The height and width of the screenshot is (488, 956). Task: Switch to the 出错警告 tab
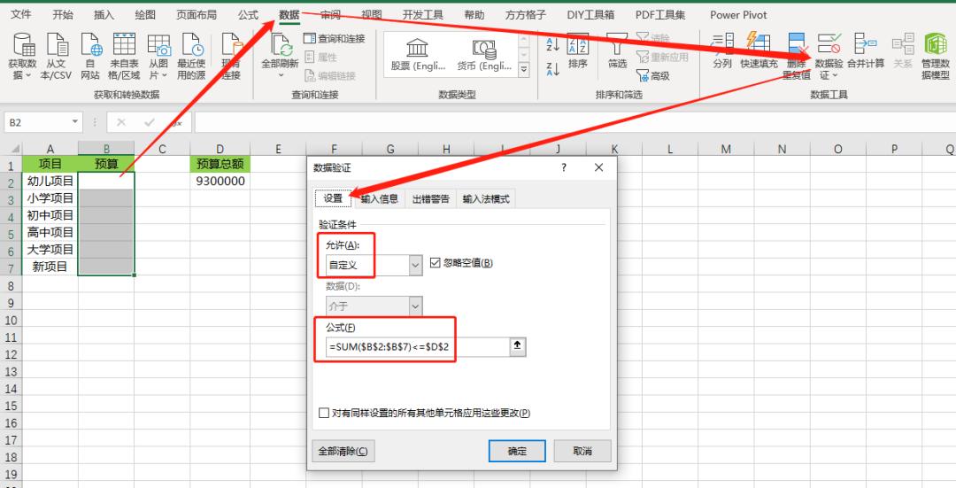click(x=430, y=199)
